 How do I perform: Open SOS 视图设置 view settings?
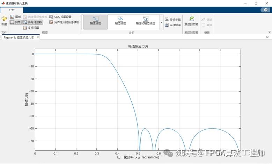[60, 17]
